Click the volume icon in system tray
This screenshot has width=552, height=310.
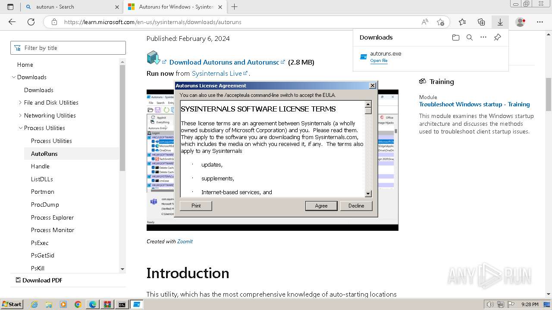tap(489, 304)
